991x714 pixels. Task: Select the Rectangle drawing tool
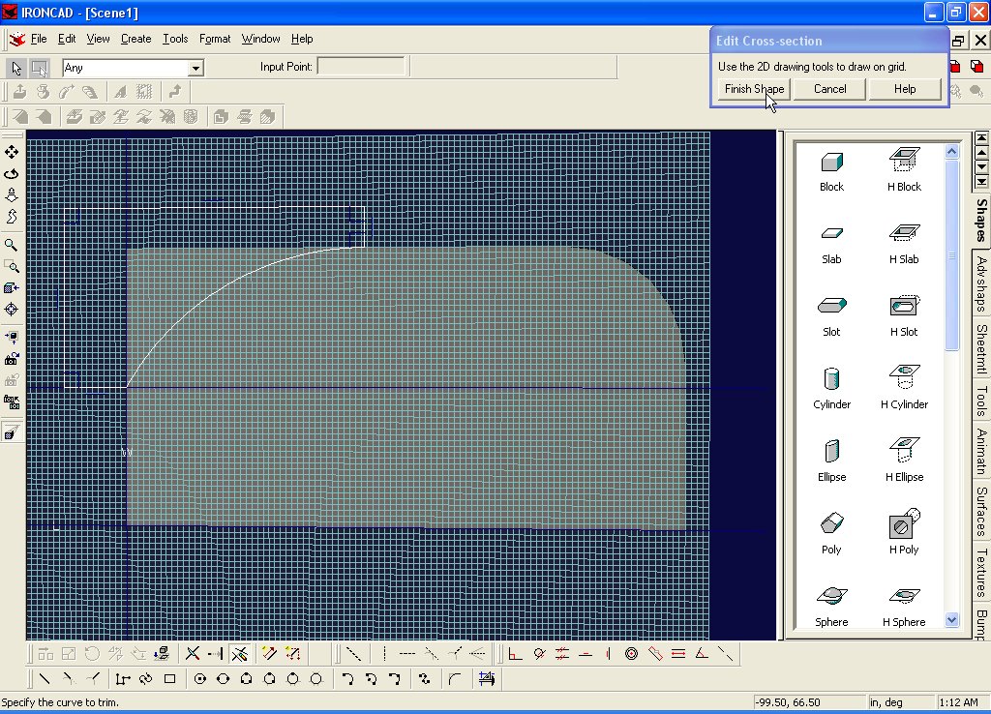(169, 679)
